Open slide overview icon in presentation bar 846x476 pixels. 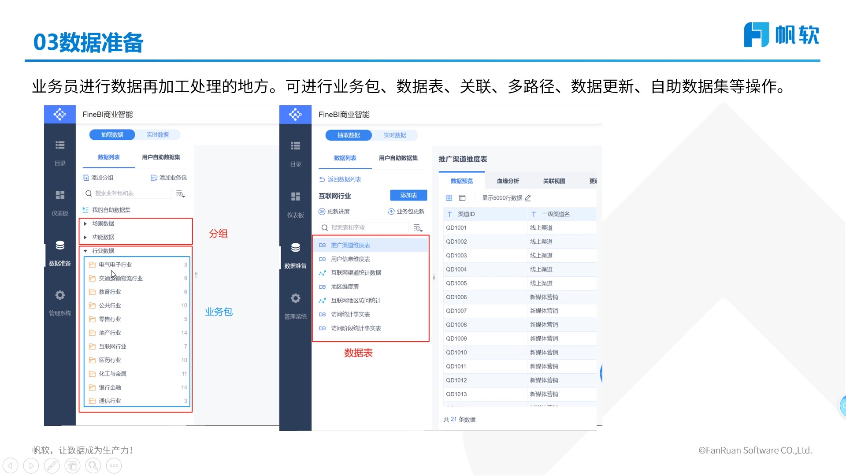pyautogui.click(x=73, y=465)
